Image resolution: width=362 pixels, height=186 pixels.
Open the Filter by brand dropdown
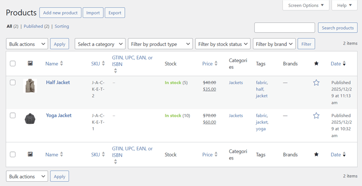coord(274,44)
